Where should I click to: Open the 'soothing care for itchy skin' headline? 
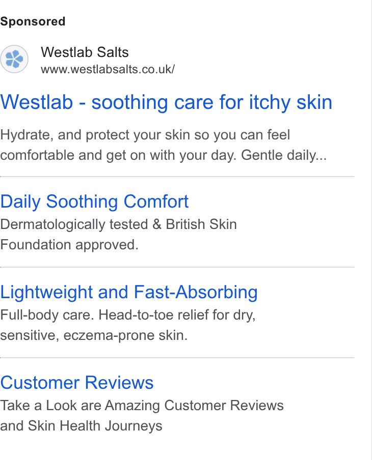pos(211,102)
